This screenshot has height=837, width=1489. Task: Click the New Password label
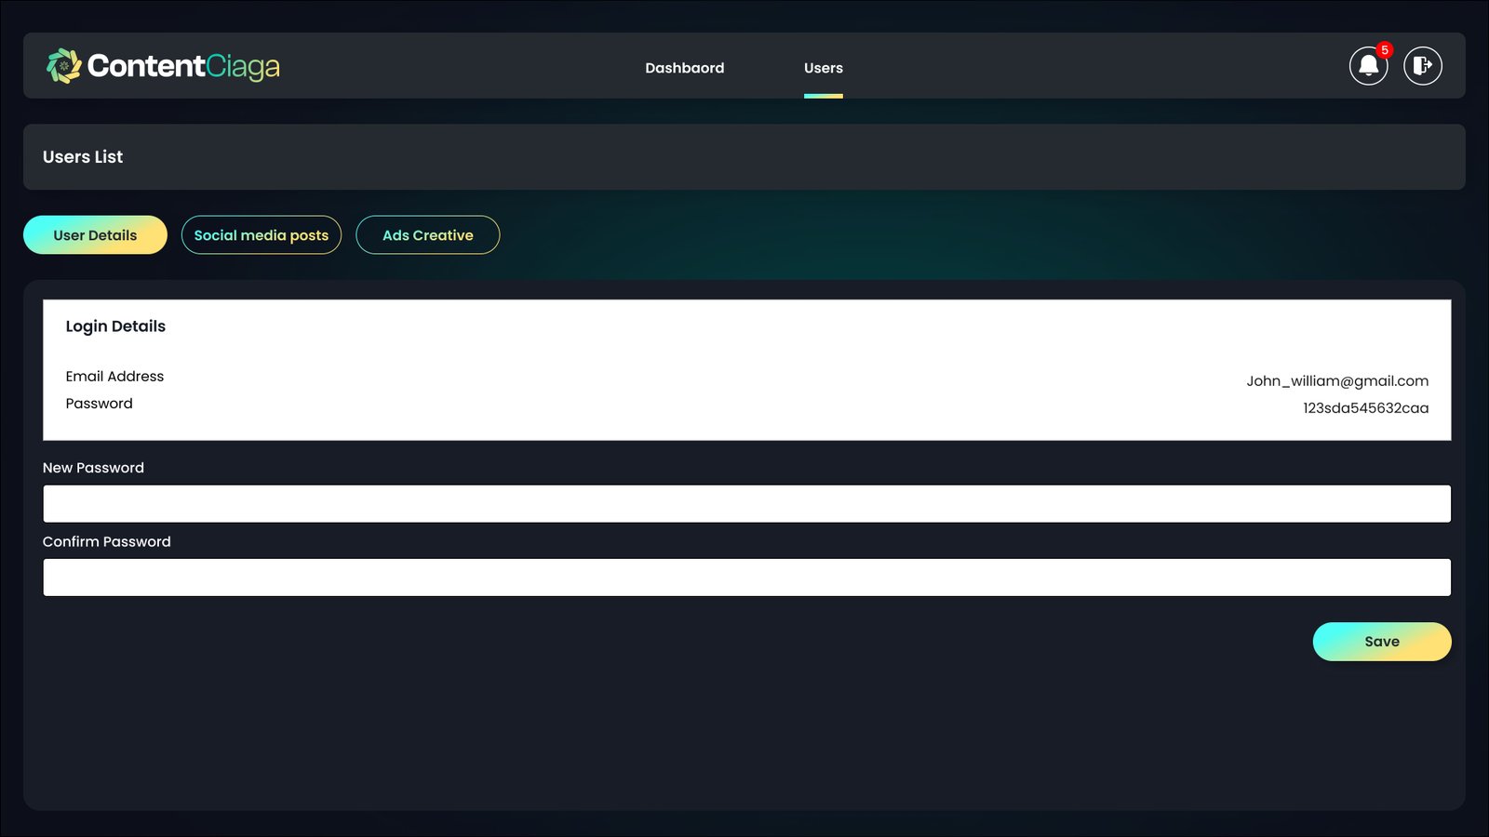[x=93, y=468]
